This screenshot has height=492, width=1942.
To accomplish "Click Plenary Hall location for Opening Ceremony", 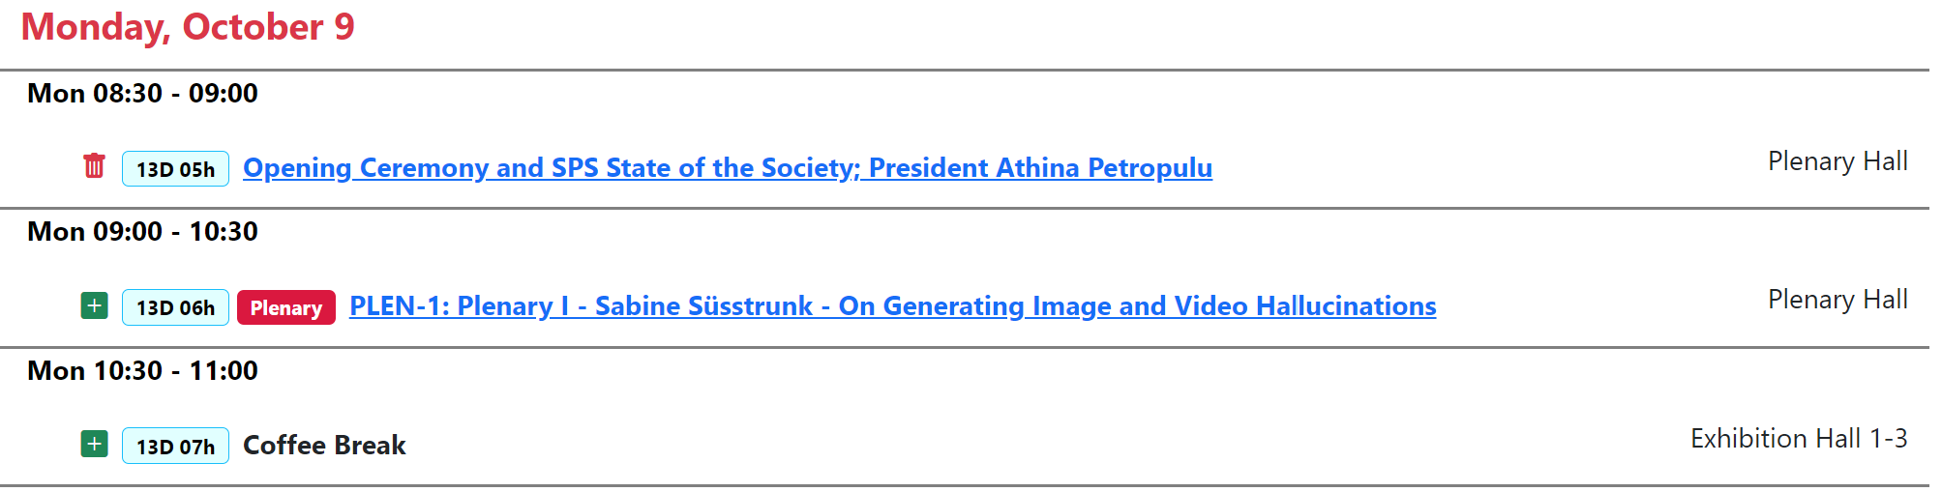I will pyautogui.click(x=1837, y=161).
